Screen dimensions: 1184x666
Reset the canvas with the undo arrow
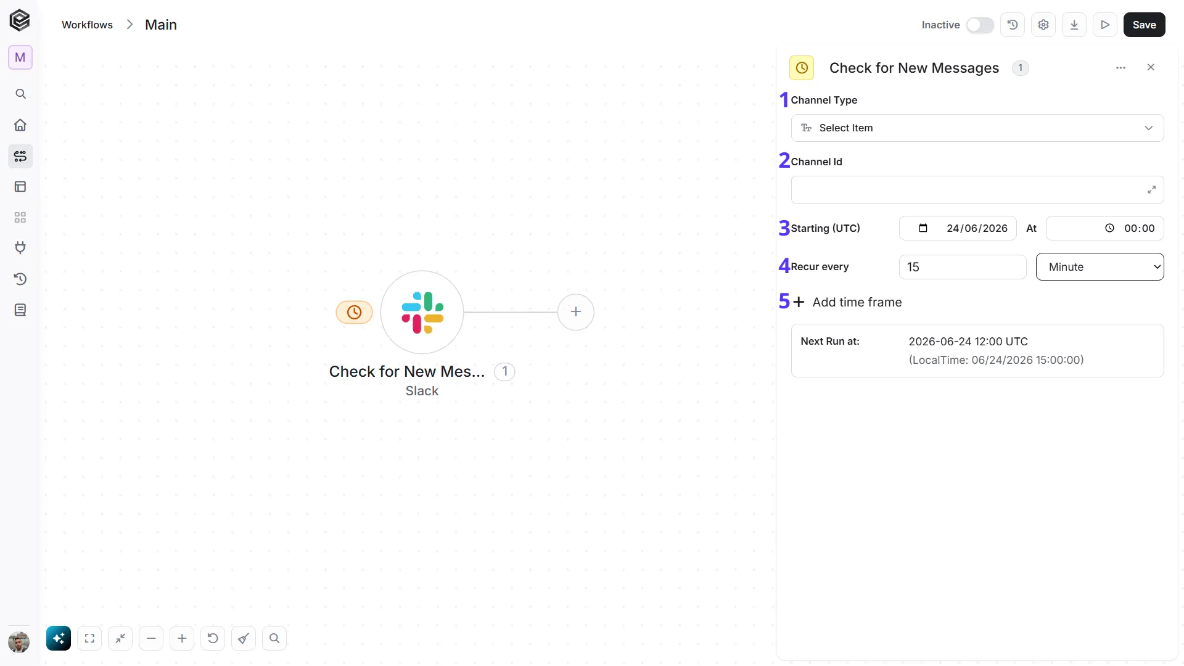213,638
